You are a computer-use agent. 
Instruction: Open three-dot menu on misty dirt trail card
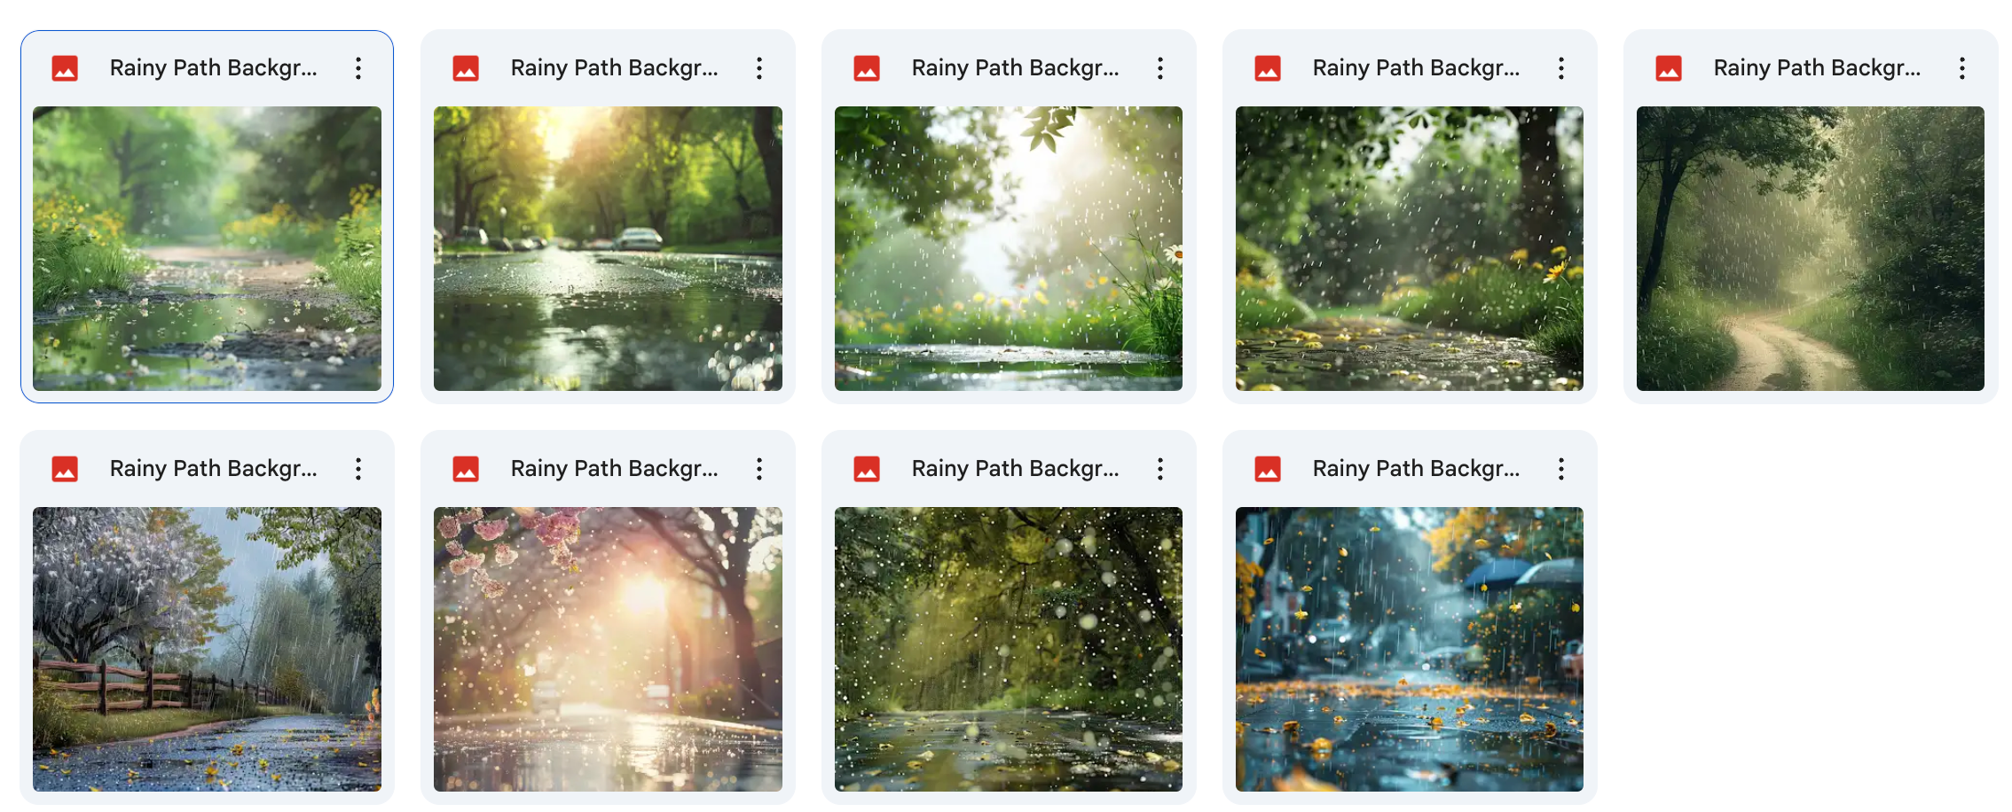(x=1962, y=68)
